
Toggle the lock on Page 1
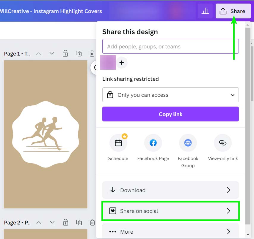65,54
